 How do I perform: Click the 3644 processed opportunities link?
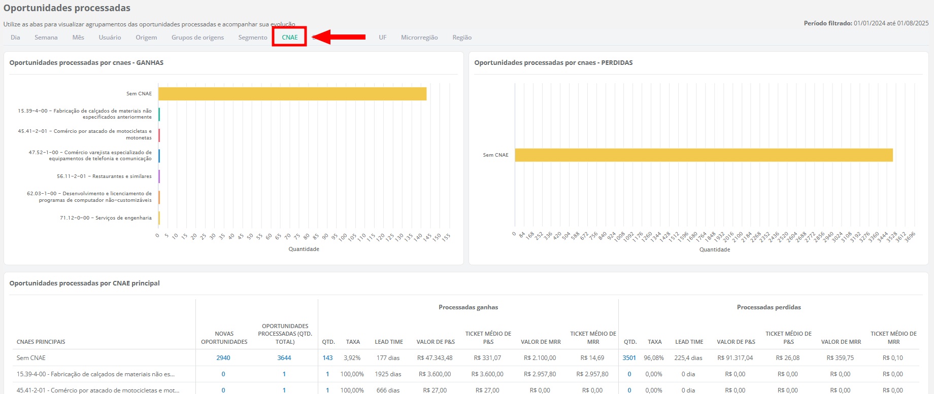[284, 358]
